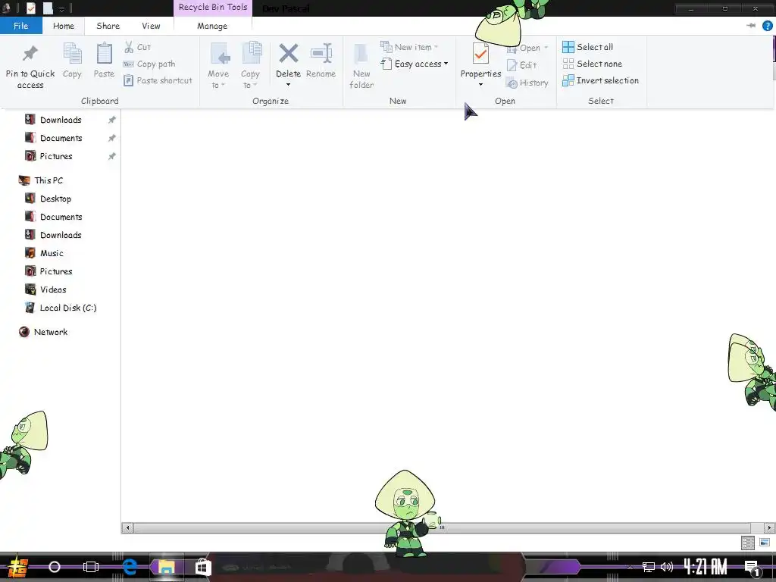Click the volume speaker tray icon
776x582 pixels.
pyautogui.click(x=667, y=567)
